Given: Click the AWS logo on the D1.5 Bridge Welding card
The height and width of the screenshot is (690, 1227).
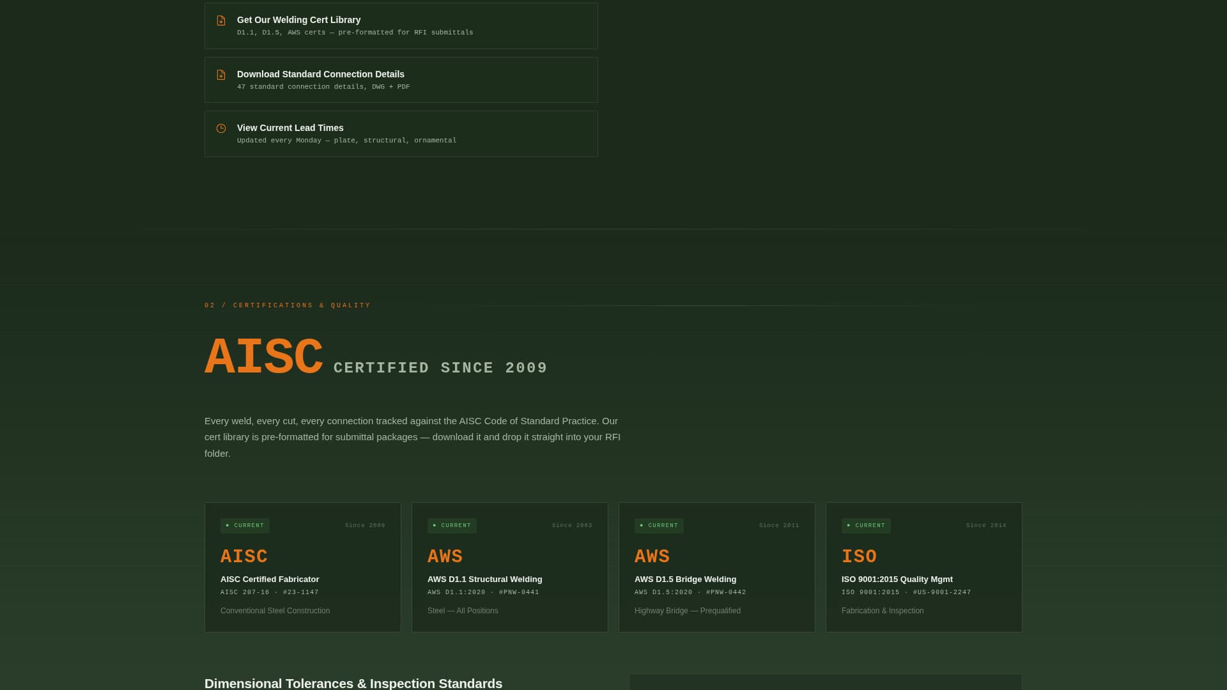Looking at the screenshot, I should pos(652,556).
